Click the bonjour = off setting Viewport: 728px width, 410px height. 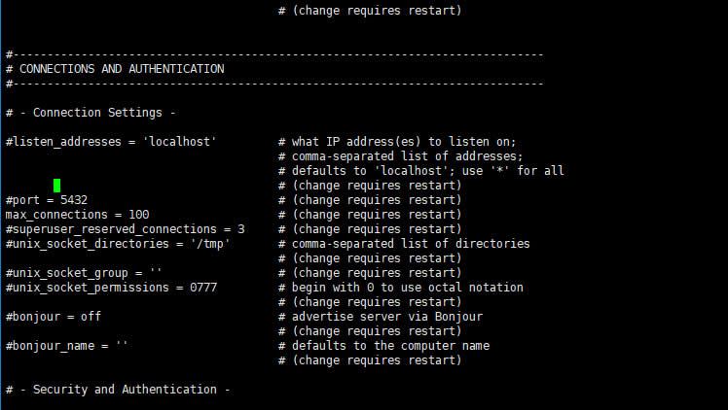(53, 317)
